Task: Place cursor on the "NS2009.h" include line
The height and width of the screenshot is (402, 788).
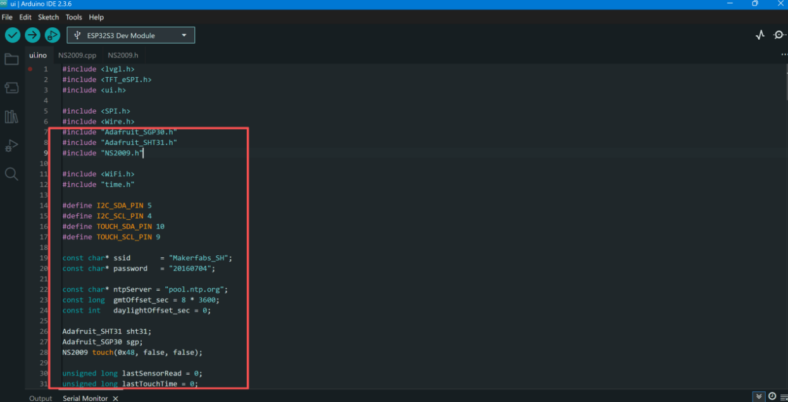Action: tap(103, 153)
